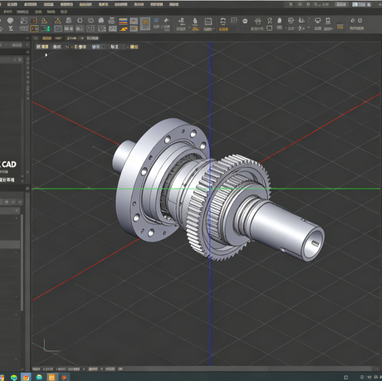Viewport: 382px width, 381px height.
Task: Click the gray grid-pattern icon in second toolbar row
Action: [102, 28]
